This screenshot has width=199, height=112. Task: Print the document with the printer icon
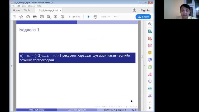tap(35, 17)
